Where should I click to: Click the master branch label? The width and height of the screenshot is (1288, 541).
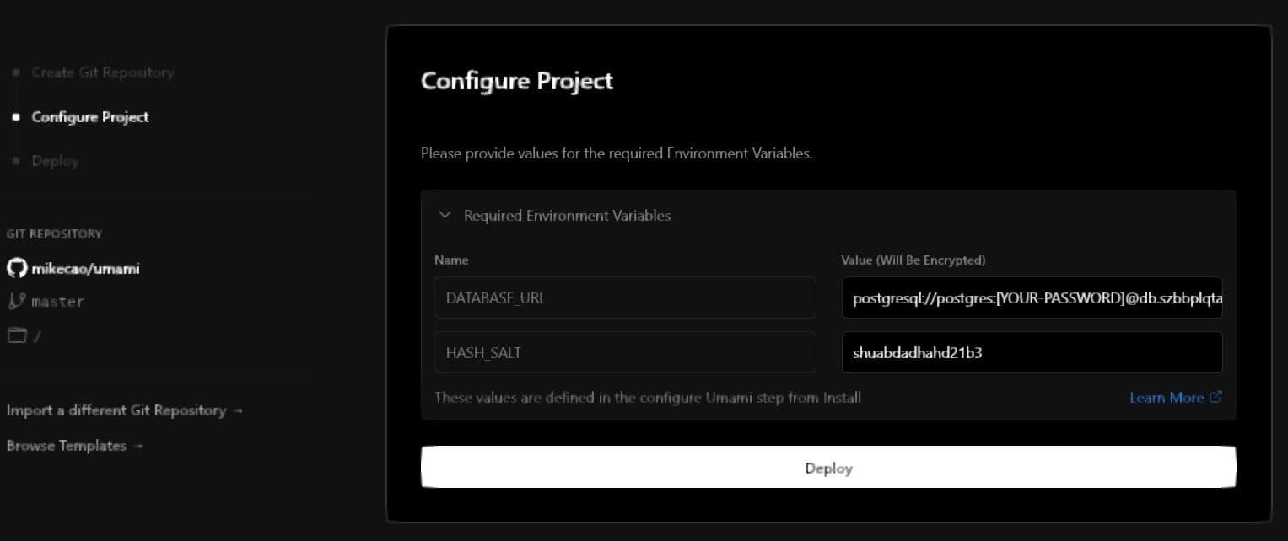click(59, 300)
